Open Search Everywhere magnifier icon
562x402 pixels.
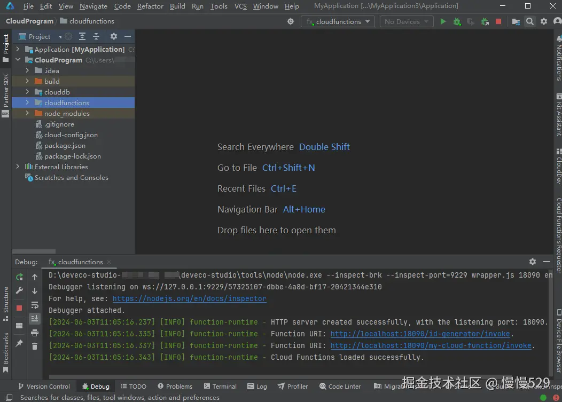click(x=530, y=21)
